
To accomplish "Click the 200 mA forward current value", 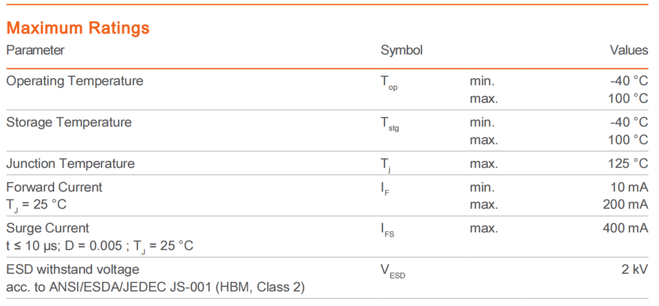I will tap(625, 204).
